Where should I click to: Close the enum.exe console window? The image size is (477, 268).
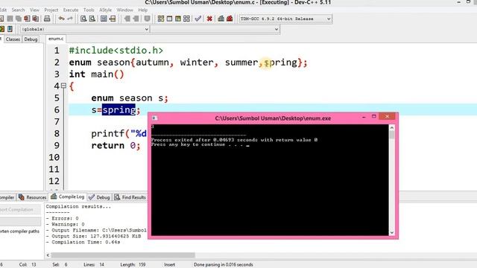click(387, 116)
